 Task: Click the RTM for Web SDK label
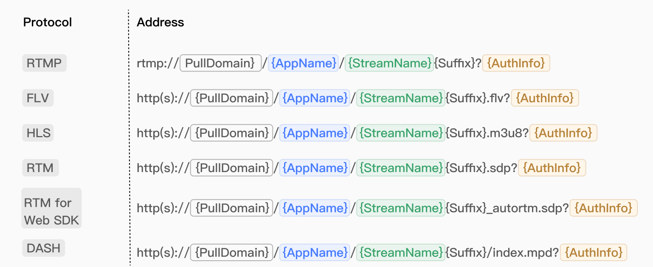point(51,208)
